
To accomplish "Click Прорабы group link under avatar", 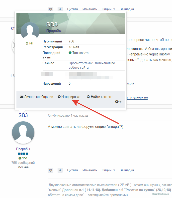I will (23, 149).
